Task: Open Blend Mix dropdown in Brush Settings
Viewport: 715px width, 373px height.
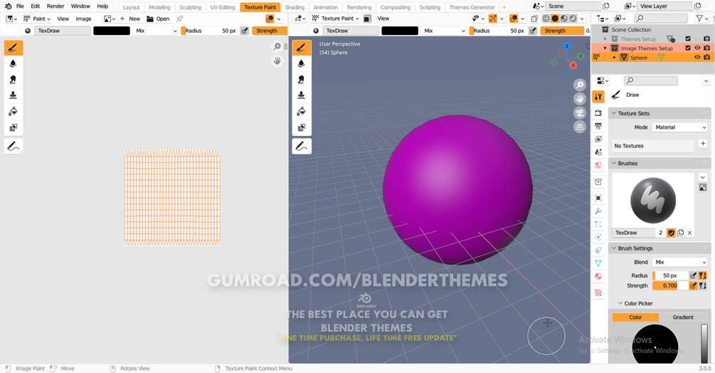Action: [x=679, y=262]
